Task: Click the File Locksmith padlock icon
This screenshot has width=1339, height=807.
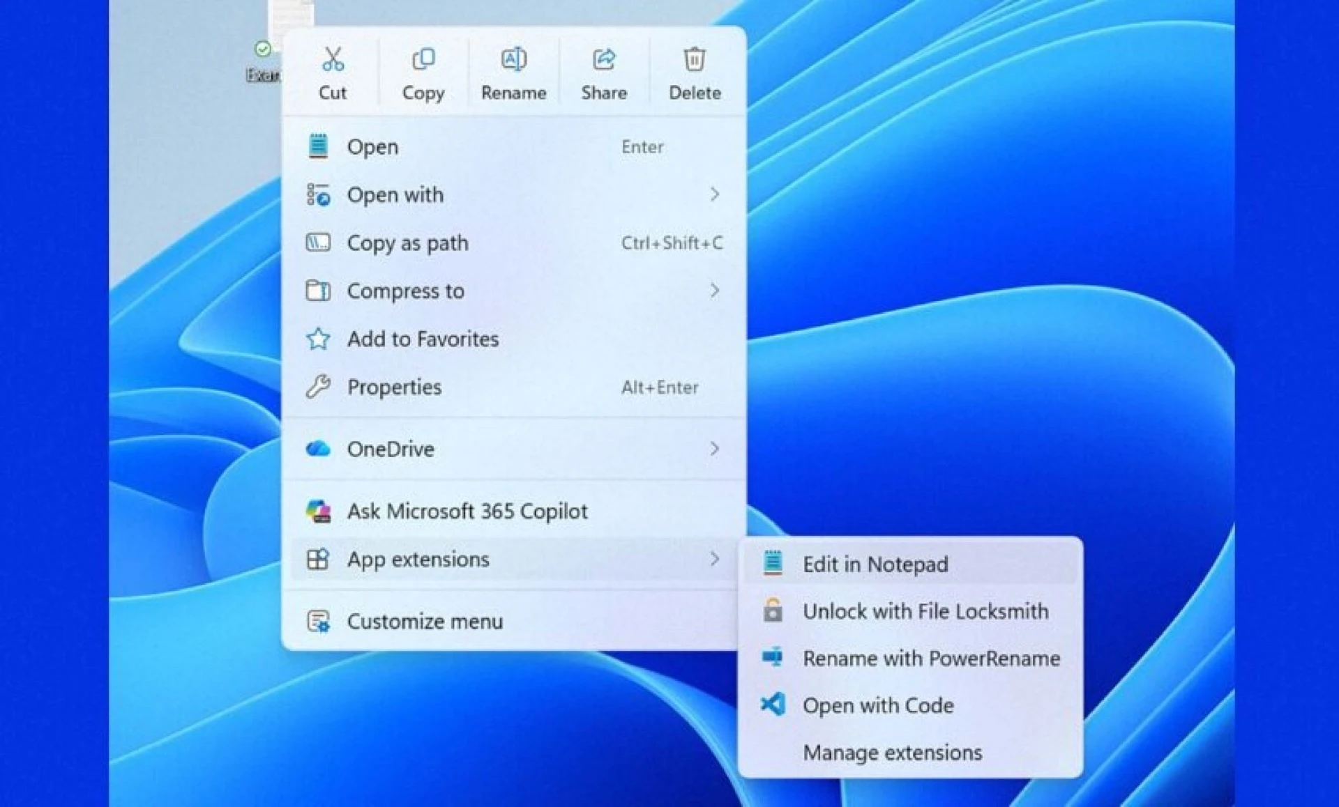Action: pos(773,610)
